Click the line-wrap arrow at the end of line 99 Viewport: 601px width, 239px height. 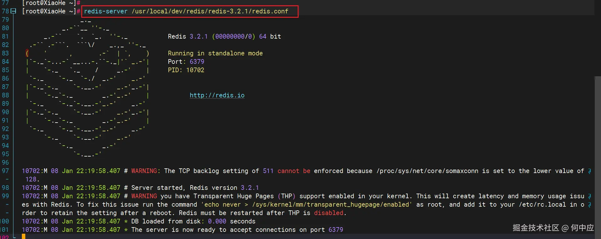click(589, 196)
